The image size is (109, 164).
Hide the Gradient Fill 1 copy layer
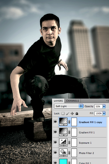tap(55, 122)
